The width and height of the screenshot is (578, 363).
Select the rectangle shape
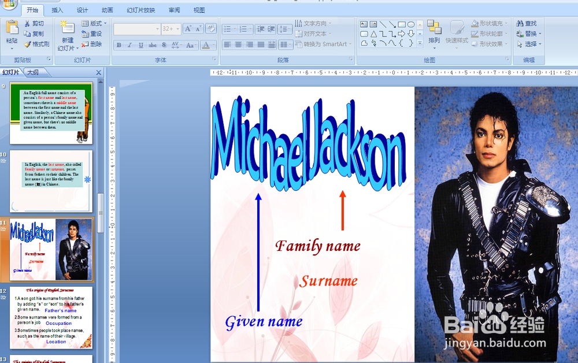402,25
